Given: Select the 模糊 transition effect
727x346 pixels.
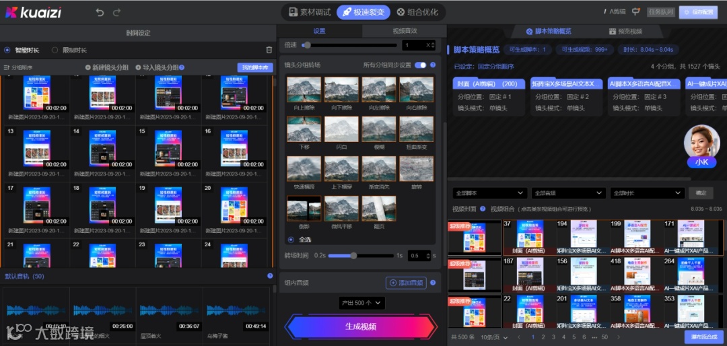Looking at the screenshot, I should point(379,129).
